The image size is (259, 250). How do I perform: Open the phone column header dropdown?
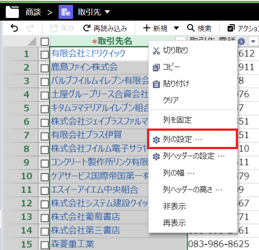coord(253,41)
